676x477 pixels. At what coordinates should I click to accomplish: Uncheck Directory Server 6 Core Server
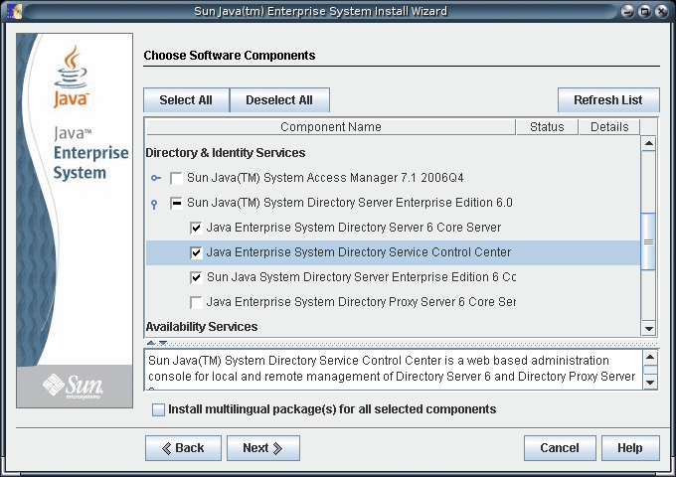coord(196,228)
